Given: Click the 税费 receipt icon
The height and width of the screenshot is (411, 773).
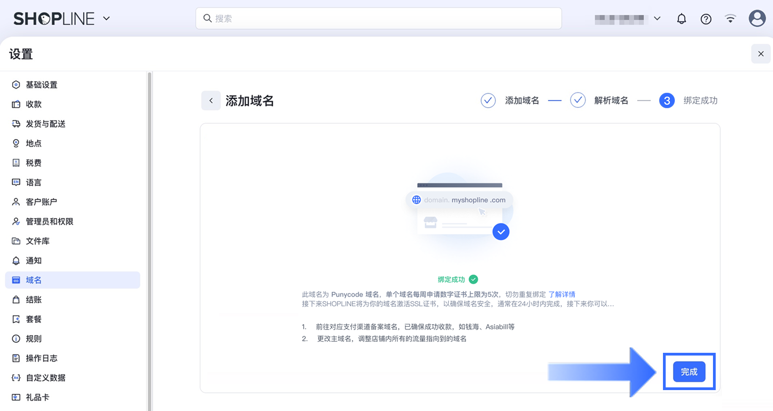Looking at the screenshot, I should coord(16,163).
